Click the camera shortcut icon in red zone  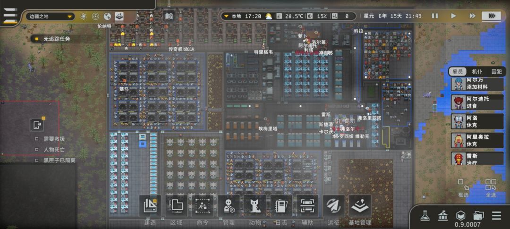pyautogui.click(x=36, y=125)
